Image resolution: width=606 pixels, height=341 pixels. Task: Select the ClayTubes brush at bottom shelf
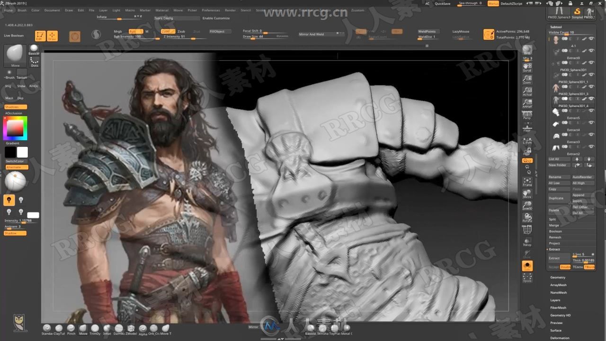[59, 330]
